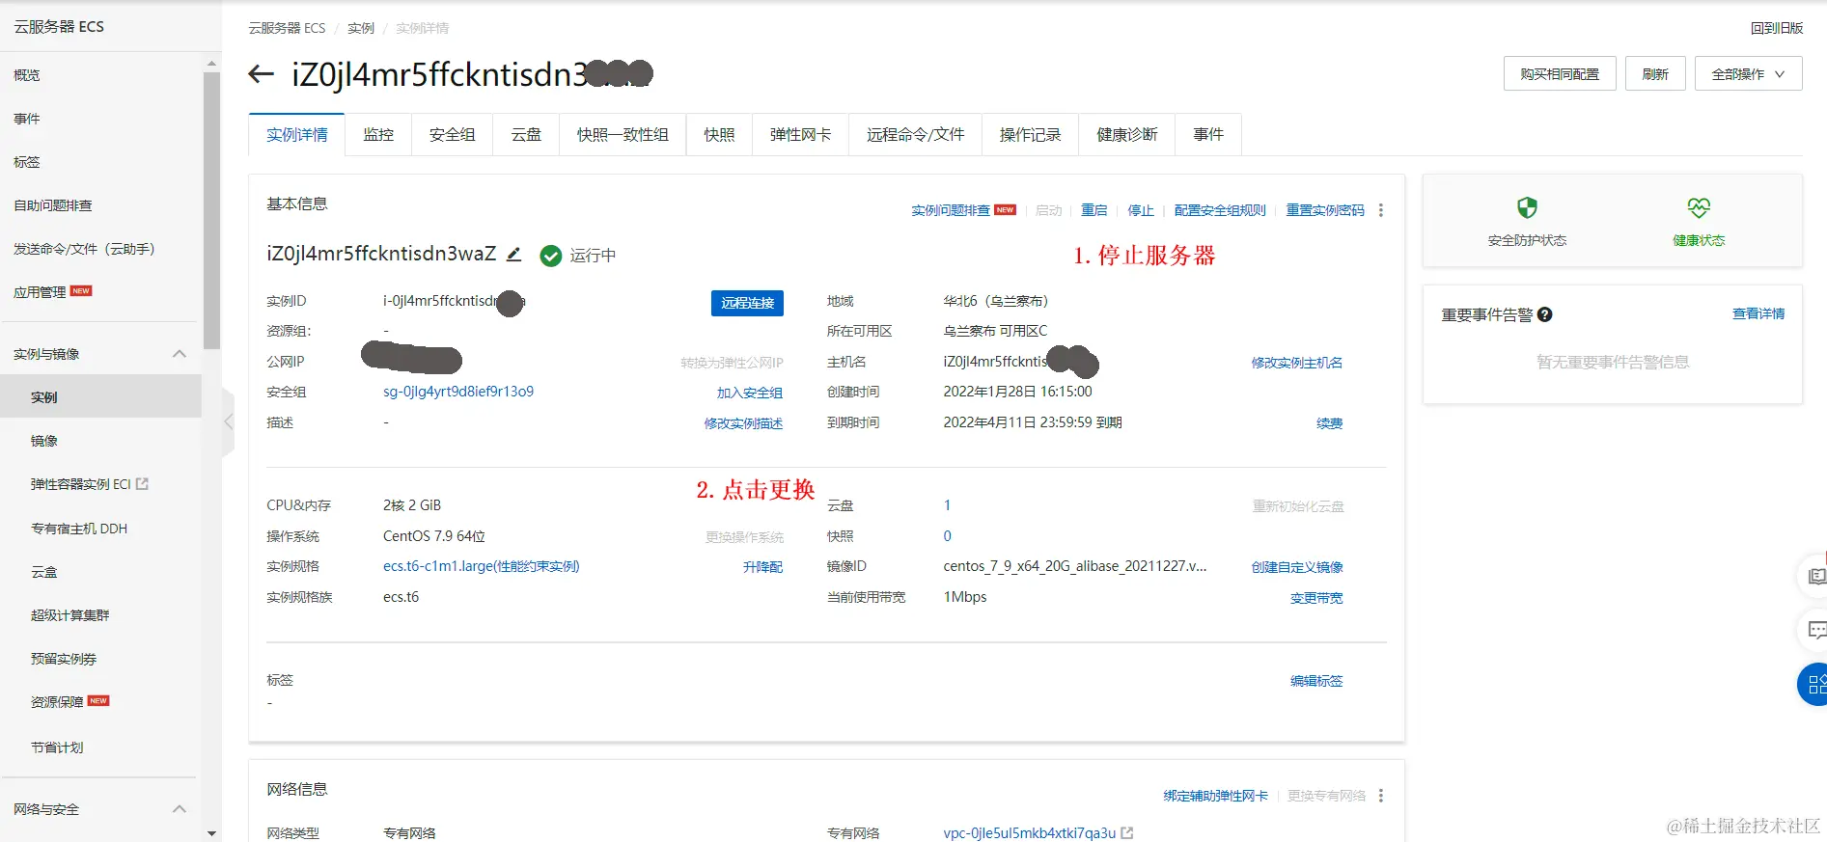Click the 编辑标签 link
This screenshot has height=842, width=1827.
1316,681
